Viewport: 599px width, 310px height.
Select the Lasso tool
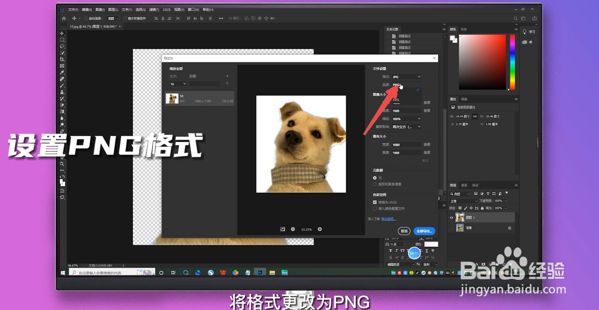[62, 46]
